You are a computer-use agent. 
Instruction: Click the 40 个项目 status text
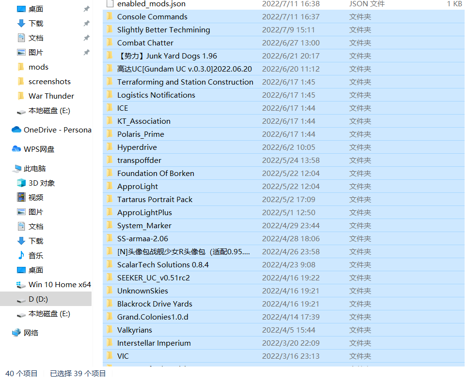[x=20, y=374]
